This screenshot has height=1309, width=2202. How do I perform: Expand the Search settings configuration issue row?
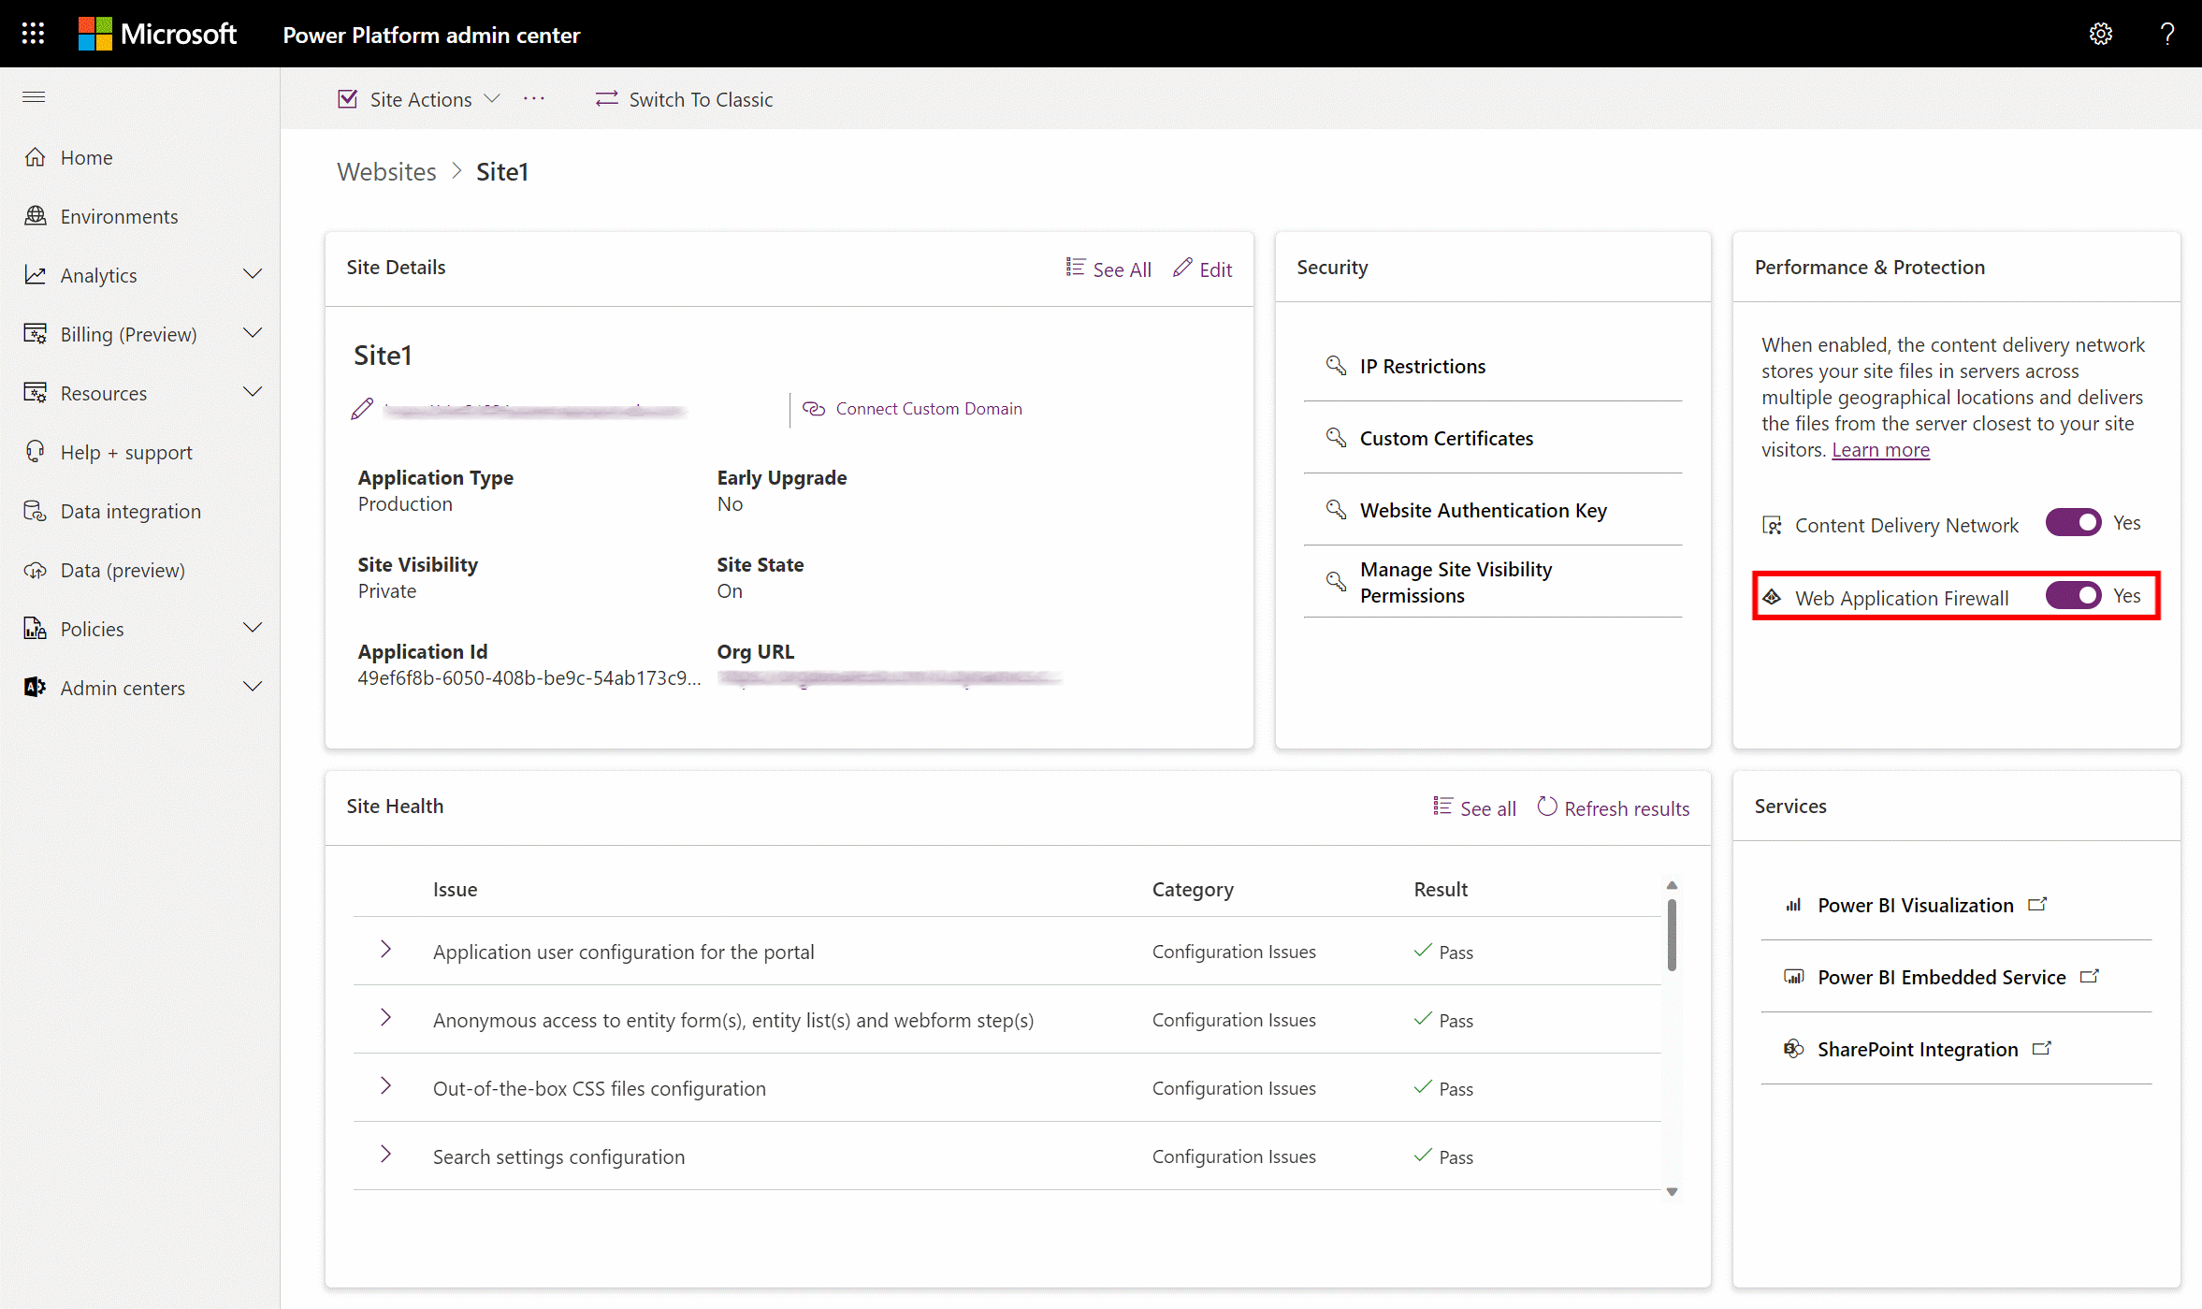pos(386,1155)
